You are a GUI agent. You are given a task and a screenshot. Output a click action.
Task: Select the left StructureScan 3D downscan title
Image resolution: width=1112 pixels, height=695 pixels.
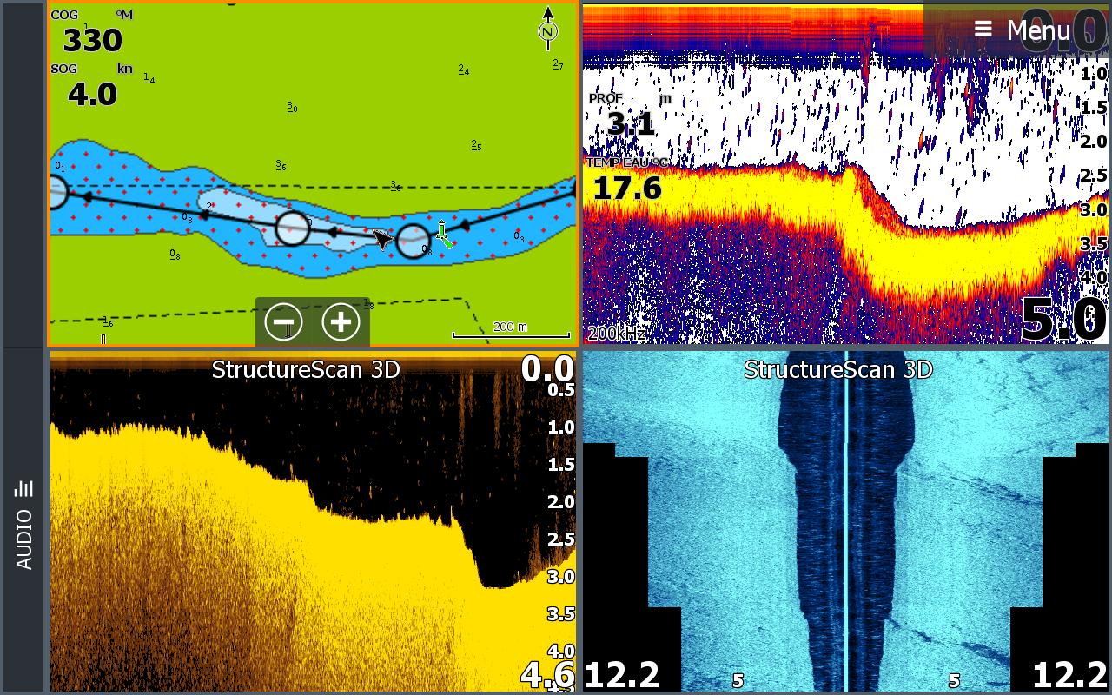pyautogui.click(x=306, y=369)
